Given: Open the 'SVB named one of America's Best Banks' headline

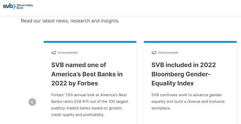Looking at the screenshot, I should [x=87, y=74].
